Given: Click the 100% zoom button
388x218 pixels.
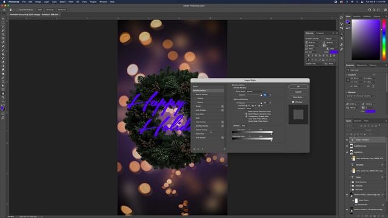Looking at the screenshot, I should point(39,10).
